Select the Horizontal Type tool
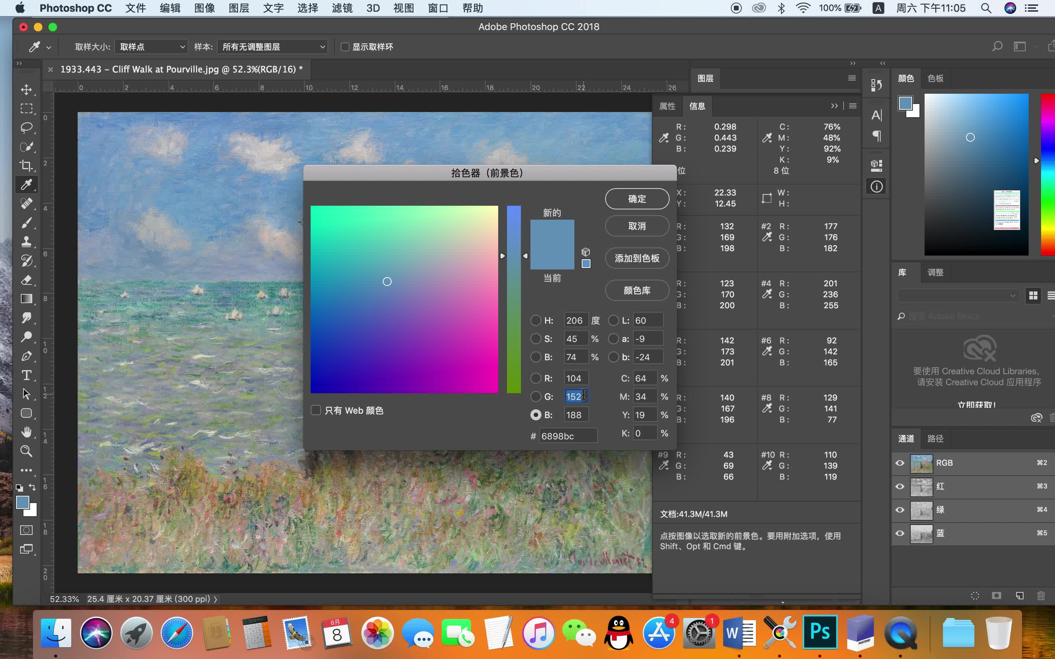Screen dimensions: 1055x659 tap(26, 375)
